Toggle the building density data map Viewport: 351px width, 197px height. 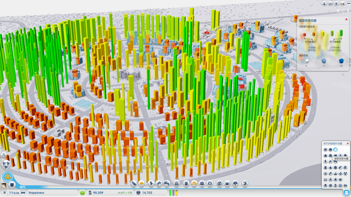(x=335, y=149)
